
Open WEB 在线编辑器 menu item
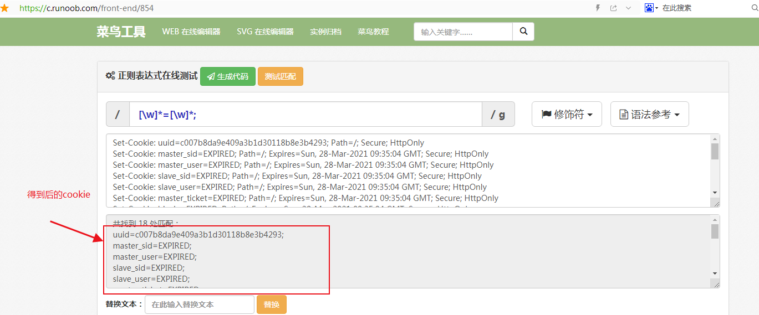191,32
